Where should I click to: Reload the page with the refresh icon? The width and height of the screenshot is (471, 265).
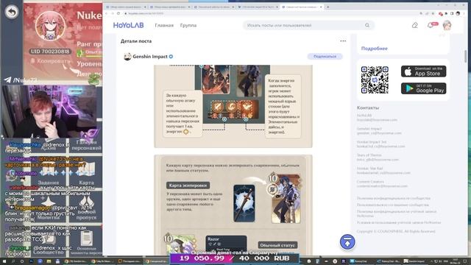pos(118,13)
